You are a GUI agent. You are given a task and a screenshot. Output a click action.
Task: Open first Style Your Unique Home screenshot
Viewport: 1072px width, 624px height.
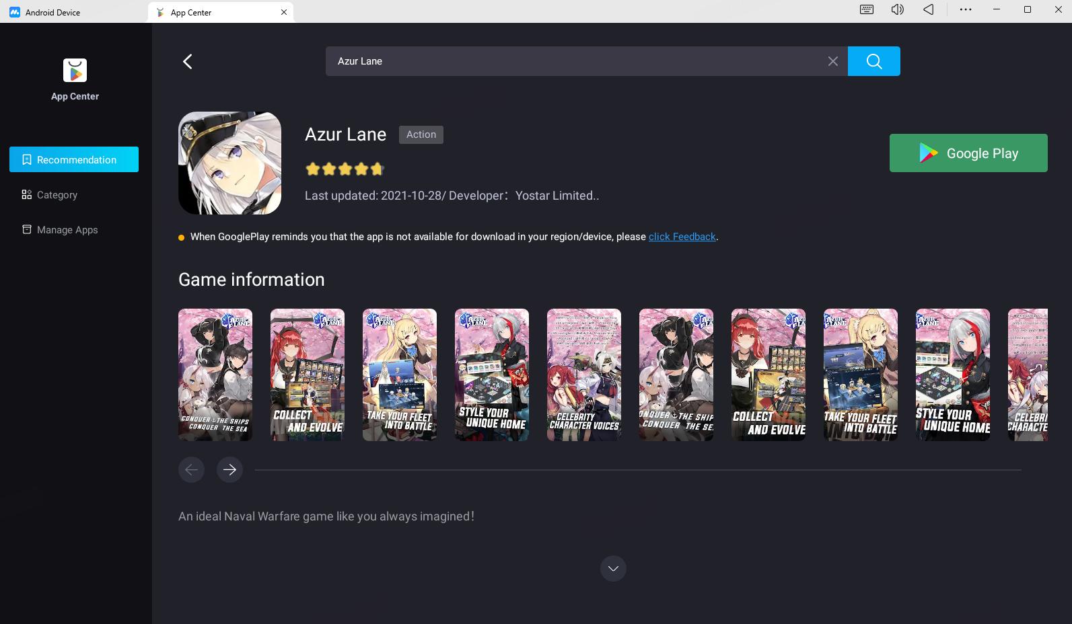[x=492, y=375]
